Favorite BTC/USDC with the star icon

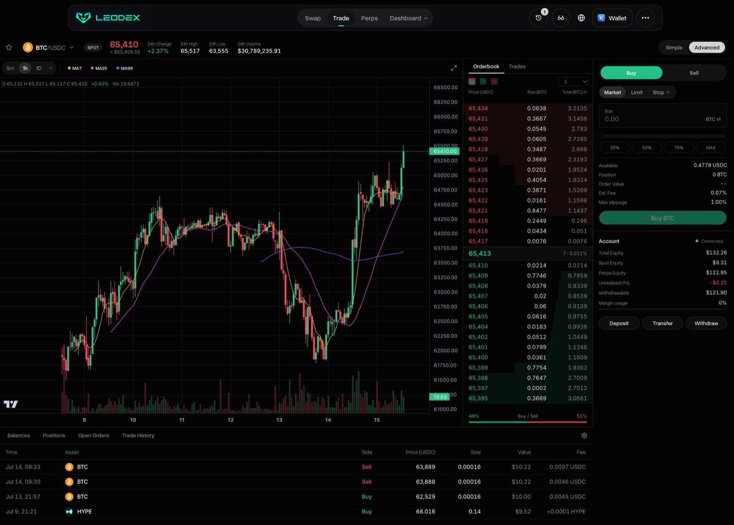click(9, 47)
